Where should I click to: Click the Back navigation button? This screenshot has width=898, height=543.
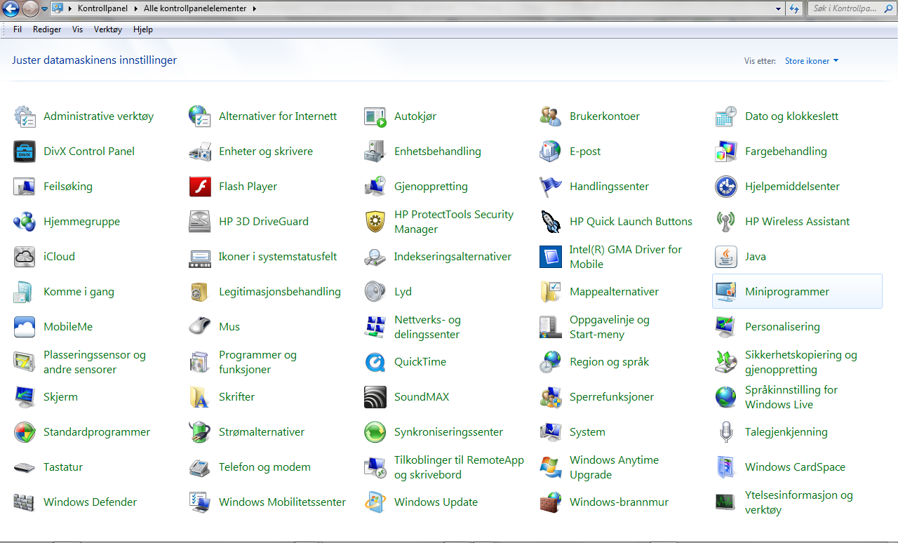tap(11, 9)
